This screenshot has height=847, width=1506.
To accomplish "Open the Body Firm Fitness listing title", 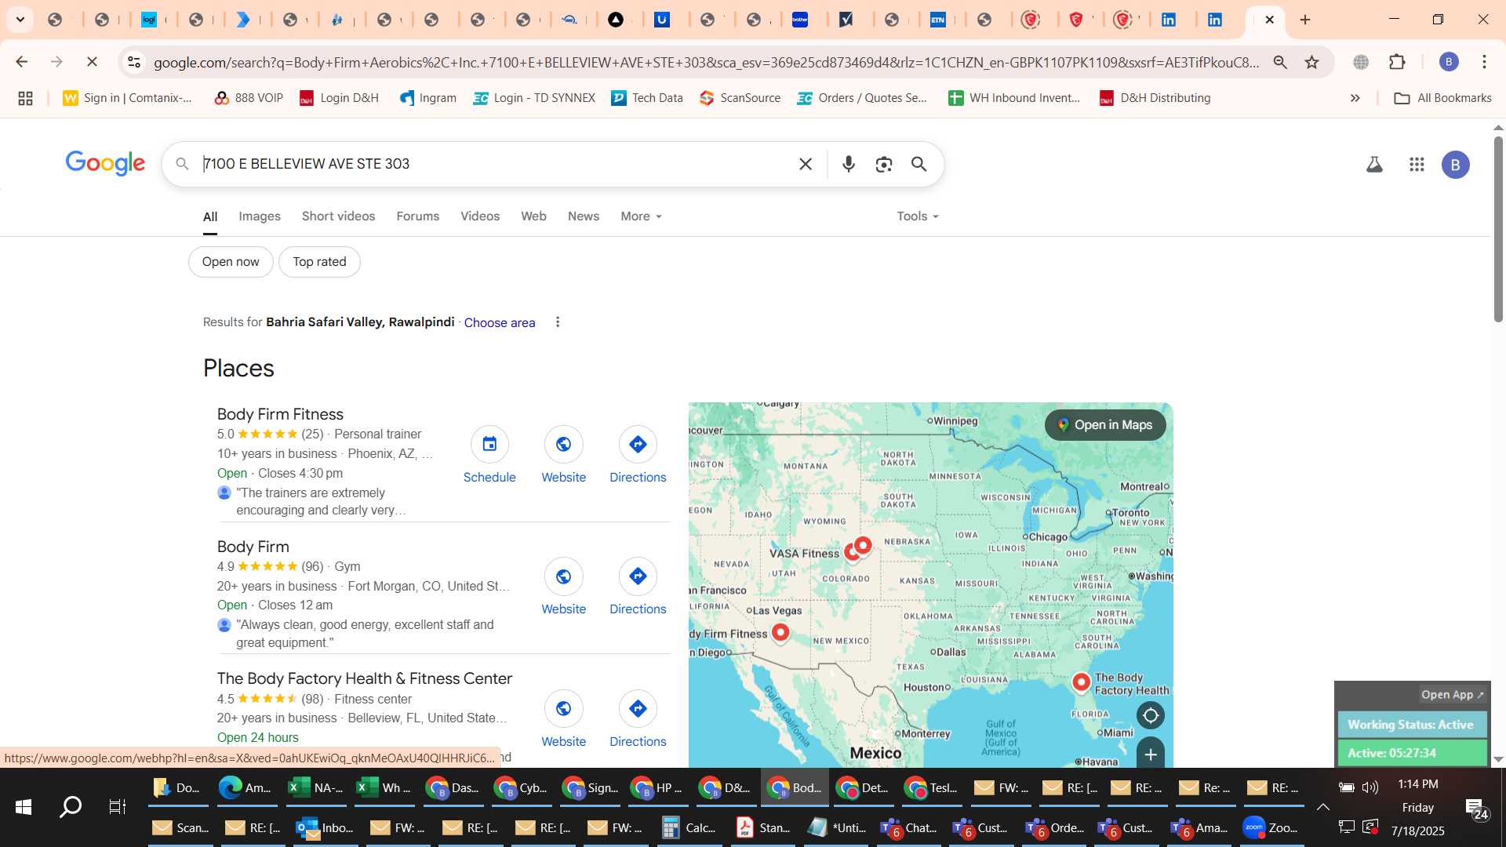I will click(280, 414).
